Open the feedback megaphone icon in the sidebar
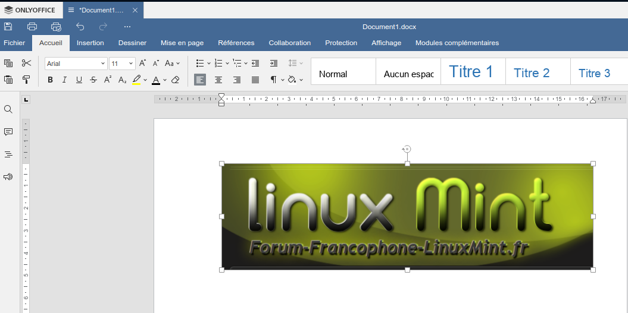 pos(8,176)
